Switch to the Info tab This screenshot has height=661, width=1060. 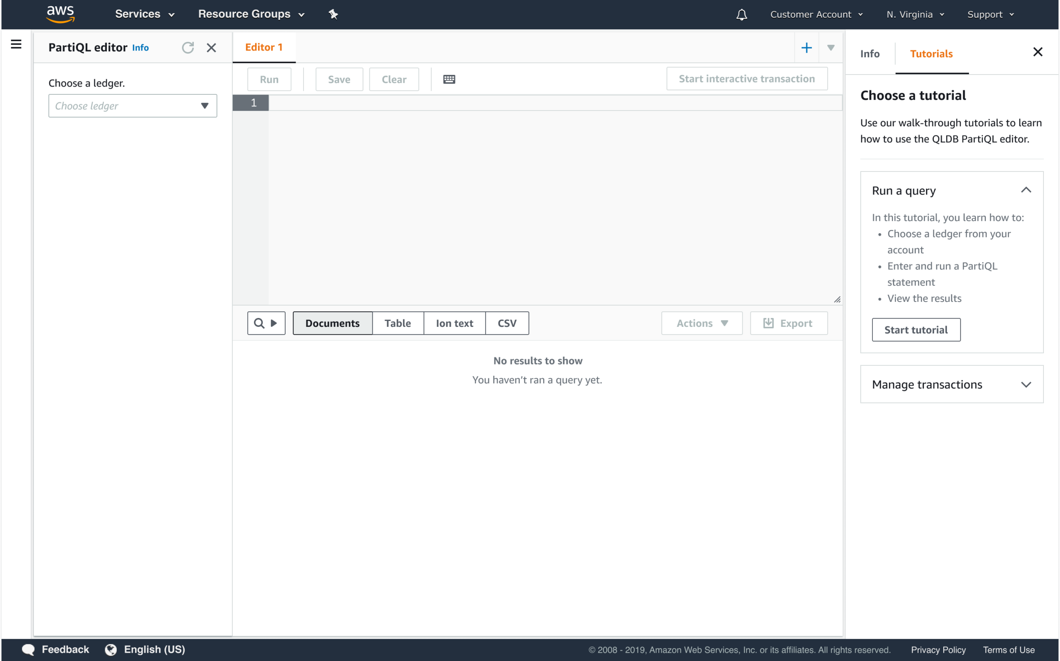point(870,53)
